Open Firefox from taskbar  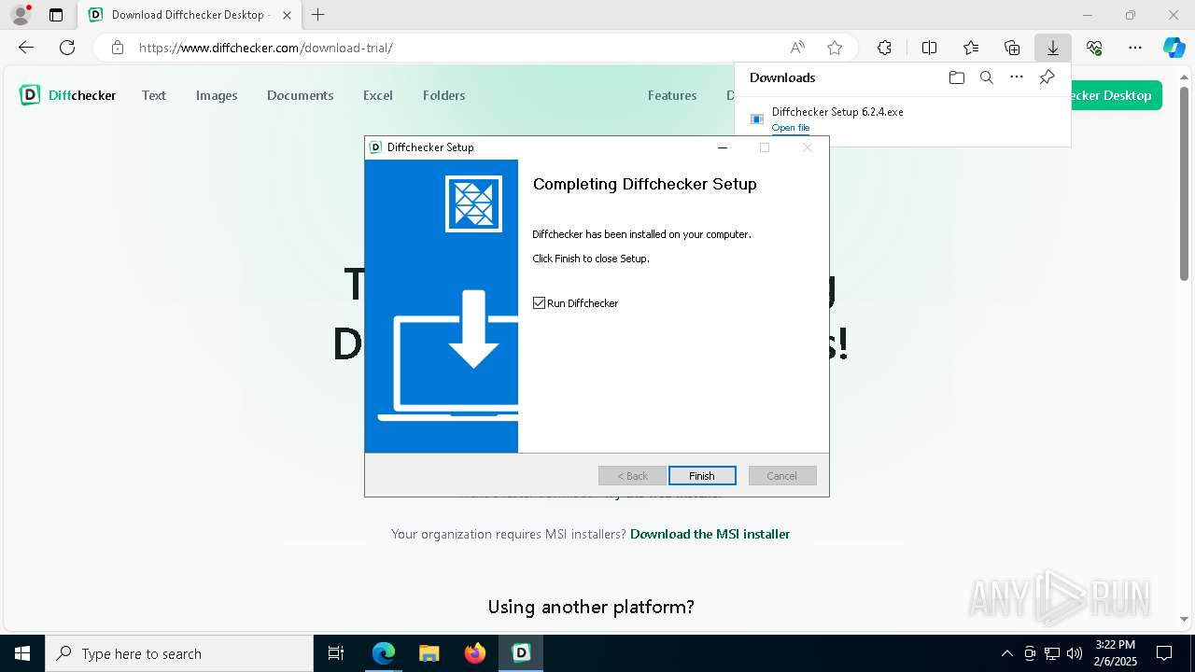475,653
